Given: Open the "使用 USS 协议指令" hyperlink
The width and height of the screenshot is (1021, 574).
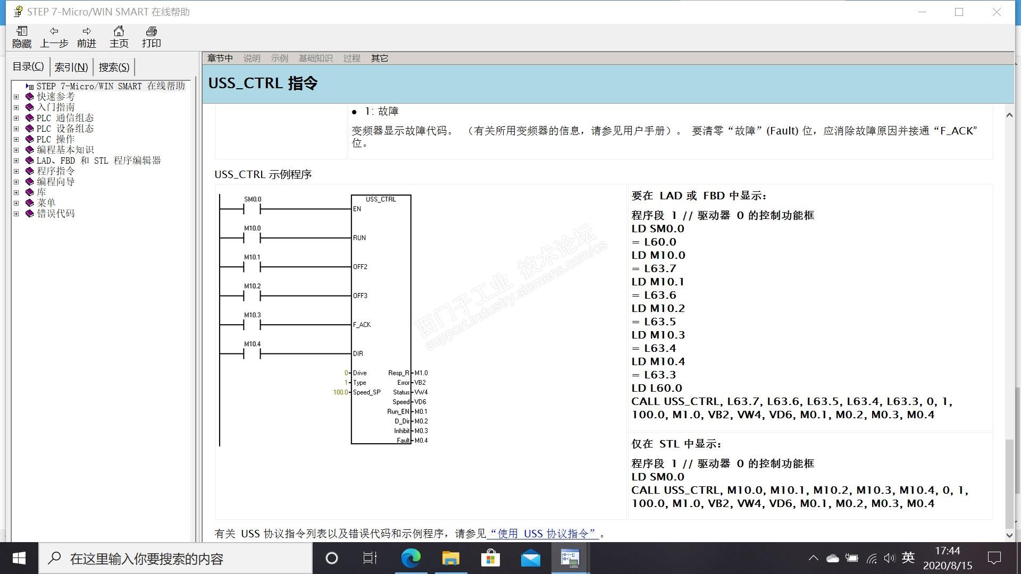Looking at the screenshot, I should coord(543,534).
